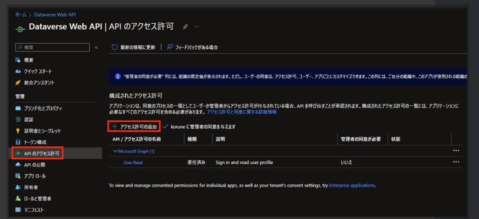Open the ellipsis menu beside the title

[197, 27]
